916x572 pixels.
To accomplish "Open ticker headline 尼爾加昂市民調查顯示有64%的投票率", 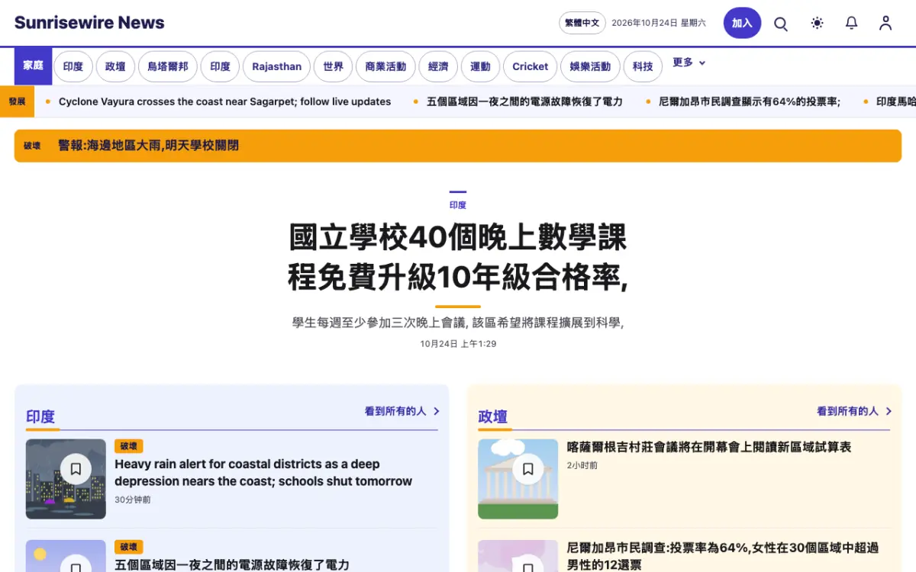I will click(x=750, y=101).
